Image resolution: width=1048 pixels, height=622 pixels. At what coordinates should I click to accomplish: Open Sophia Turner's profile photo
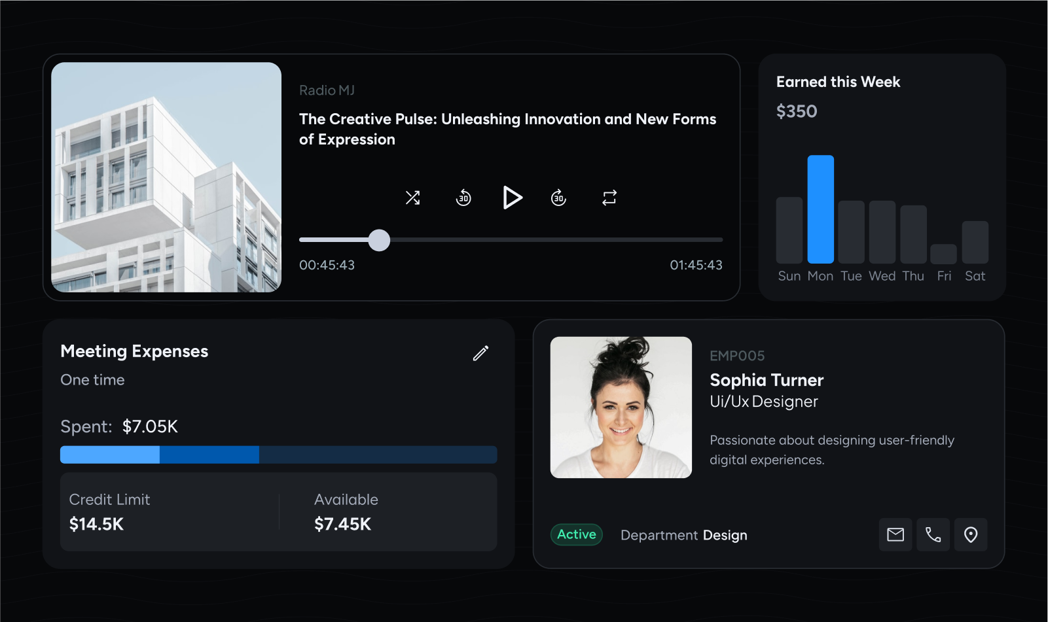(x=621, y=407)
